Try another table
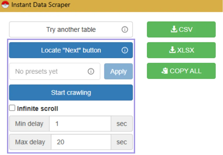This screenshot has height=155, width=223. pos(71,30)
